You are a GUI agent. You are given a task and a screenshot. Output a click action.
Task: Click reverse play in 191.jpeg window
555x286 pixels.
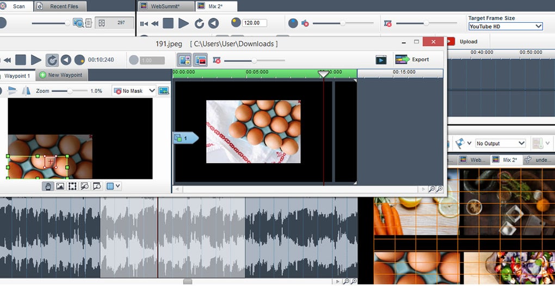click(x=66, y=60)
